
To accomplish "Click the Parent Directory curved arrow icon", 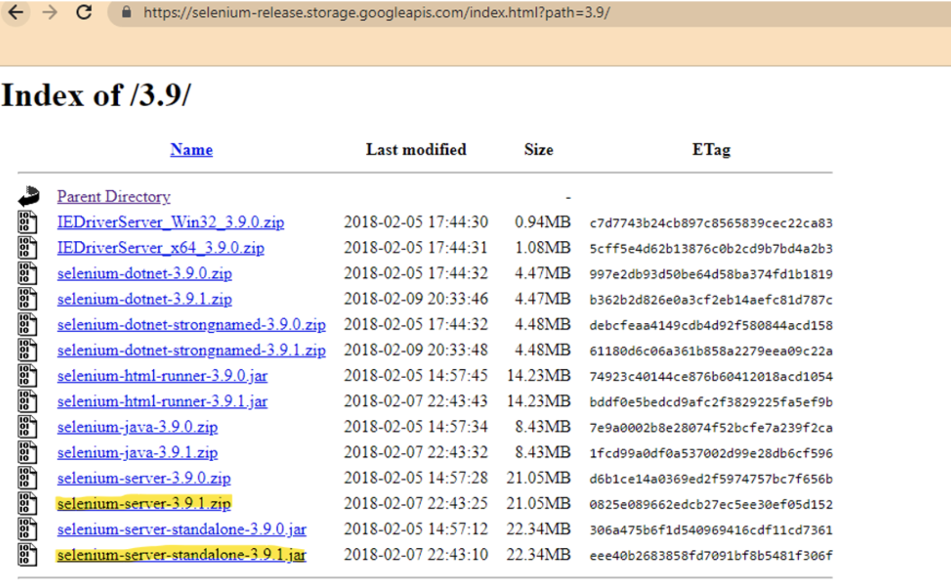I will point(28,196).
